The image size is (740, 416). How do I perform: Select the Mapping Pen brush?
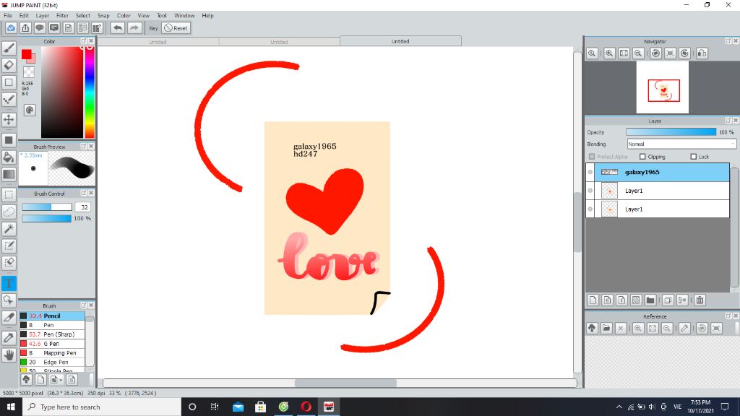[52, 352]
